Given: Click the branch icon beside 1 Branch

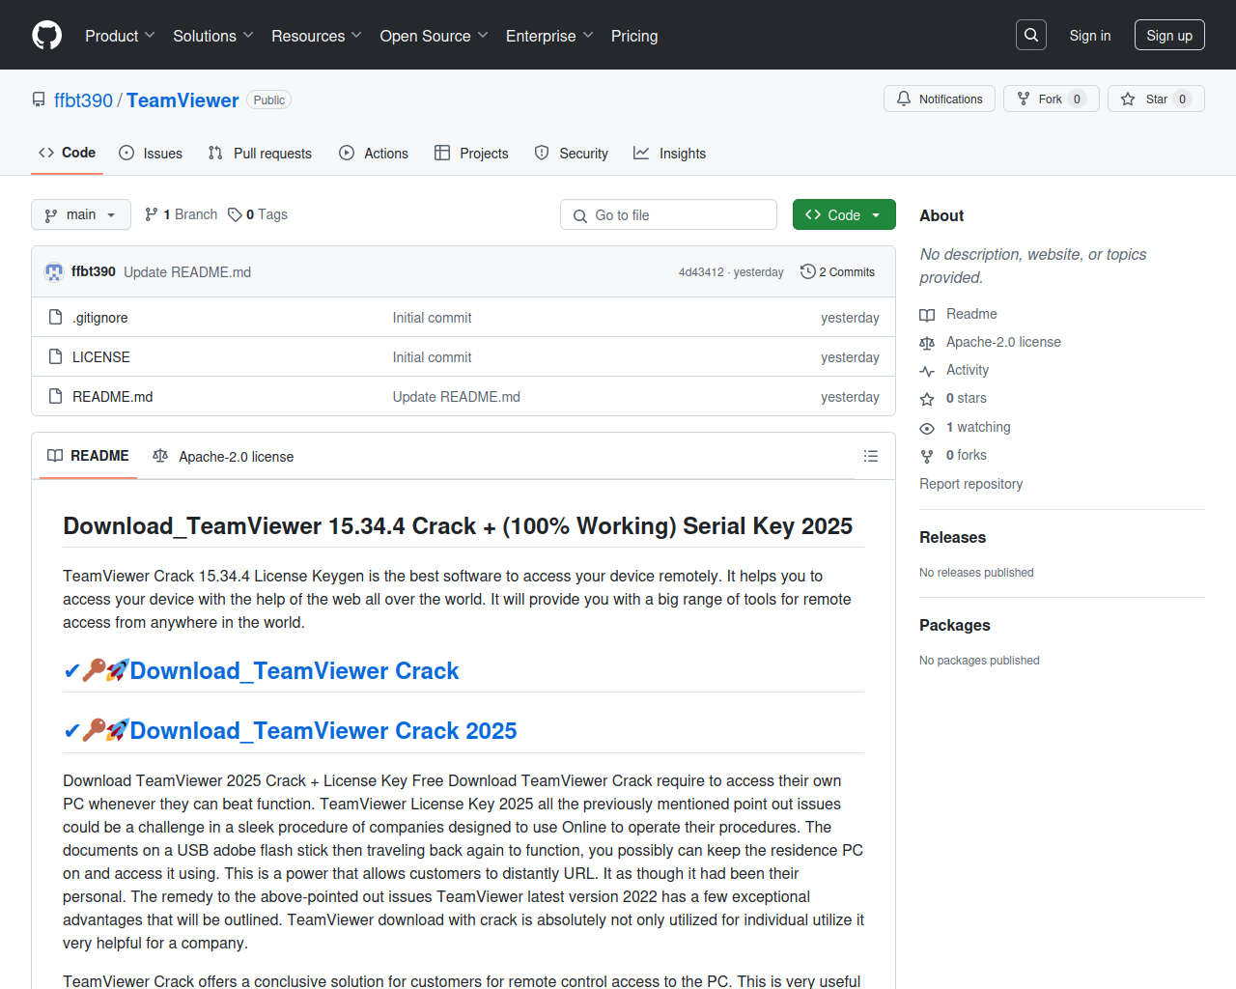Looking at the screenshot, I should point(152,214).
